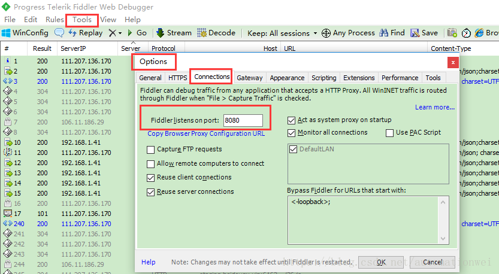The height and width of the screenshot is (274, 499).
Task: Enable Allow remote computers to connect
Action: pyautogui.click(x=150, y=164)
